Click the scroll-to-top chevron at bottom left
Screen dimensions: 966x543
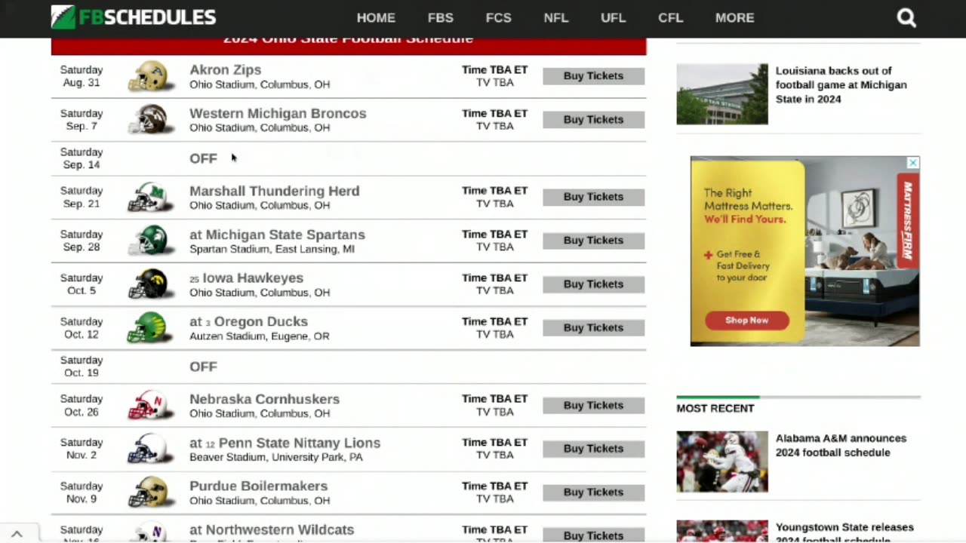click(x=17, y=534)
